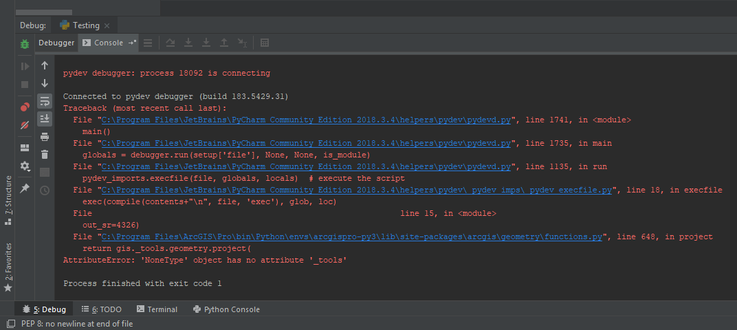737x330 pixels.
Task: Click the Show Execution Point lines icon
Action: 148,43
